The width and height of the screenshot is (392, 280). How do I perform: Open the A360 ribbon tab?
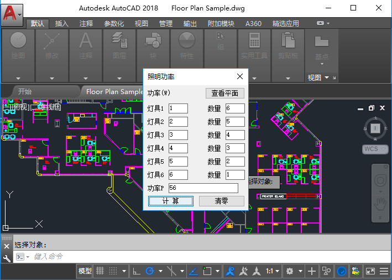pos(253,24)
